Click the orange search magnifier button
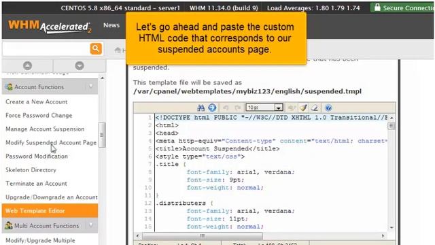 point(96,48)
